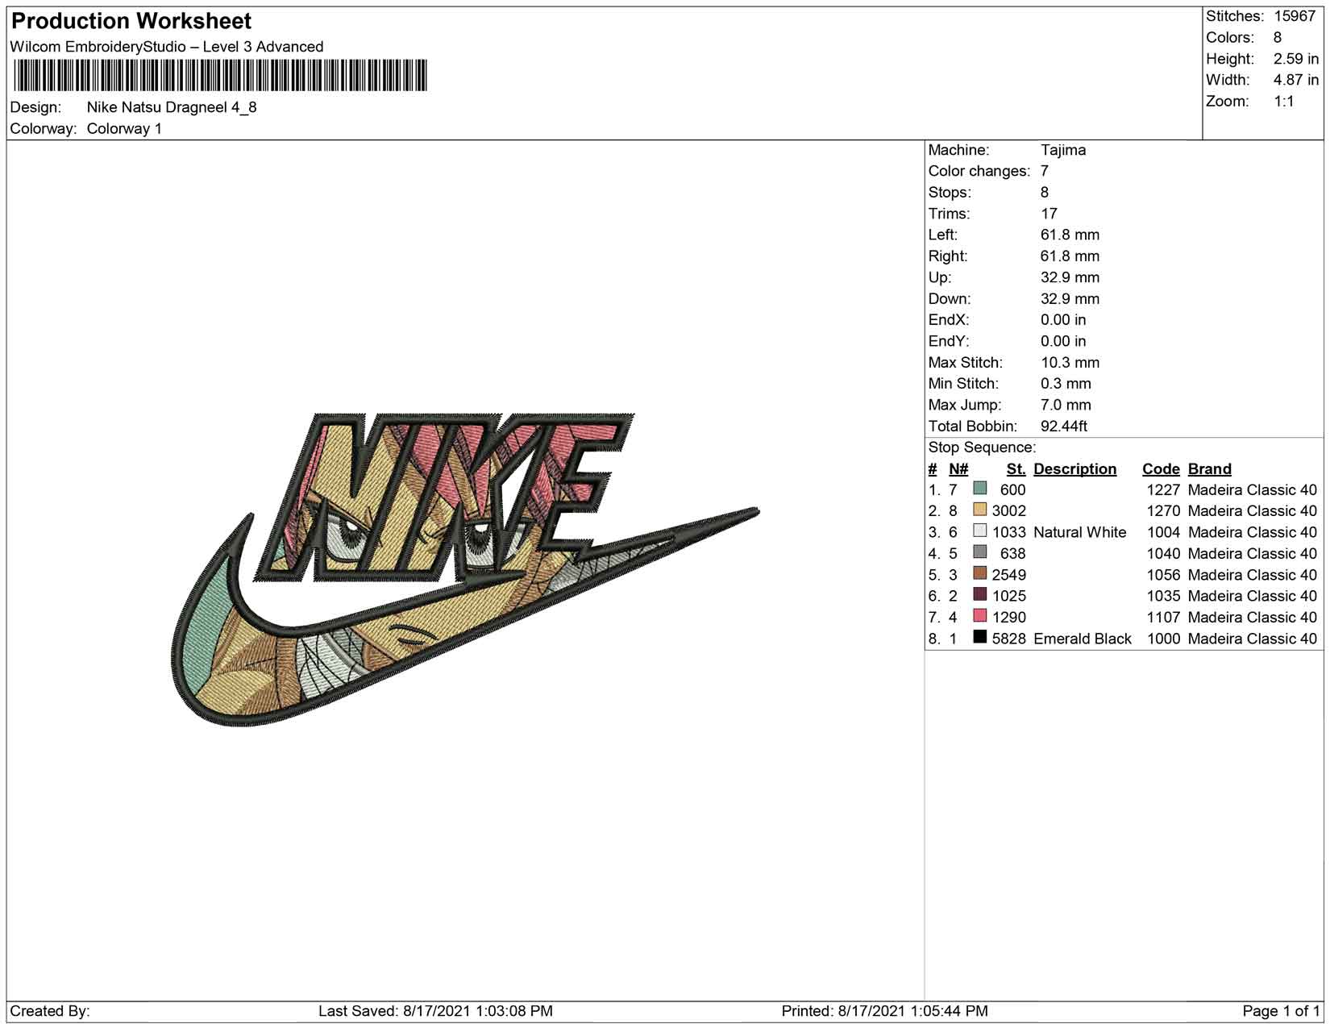This screenshot has height=1024, width=1330.
Task: Click the 'EndX:' label
Action: (949, 320)
